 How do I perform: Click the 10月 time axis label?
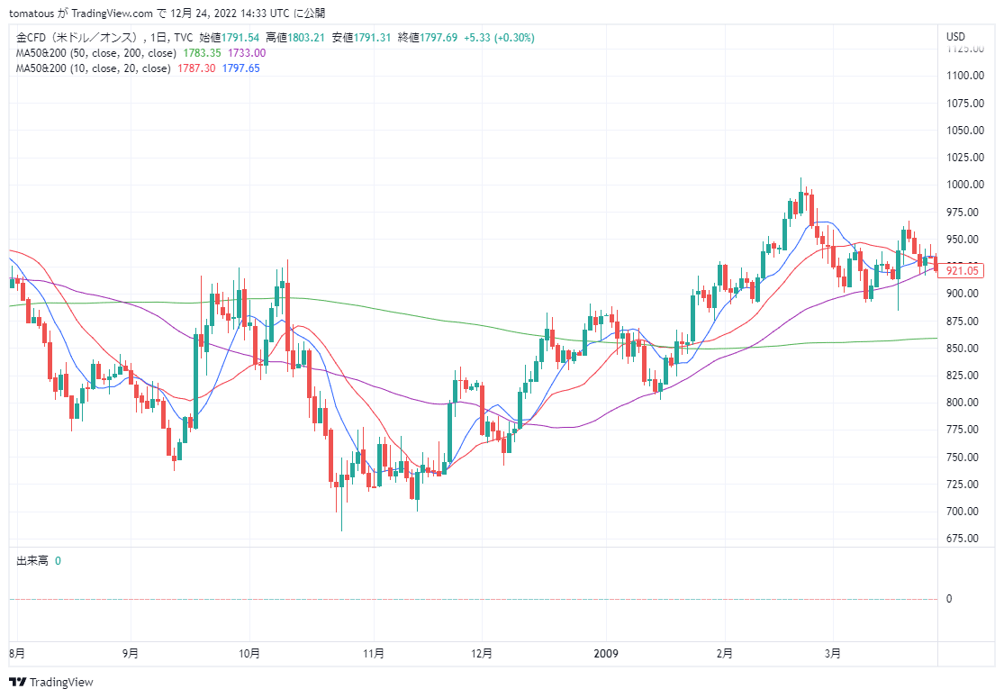249,654
